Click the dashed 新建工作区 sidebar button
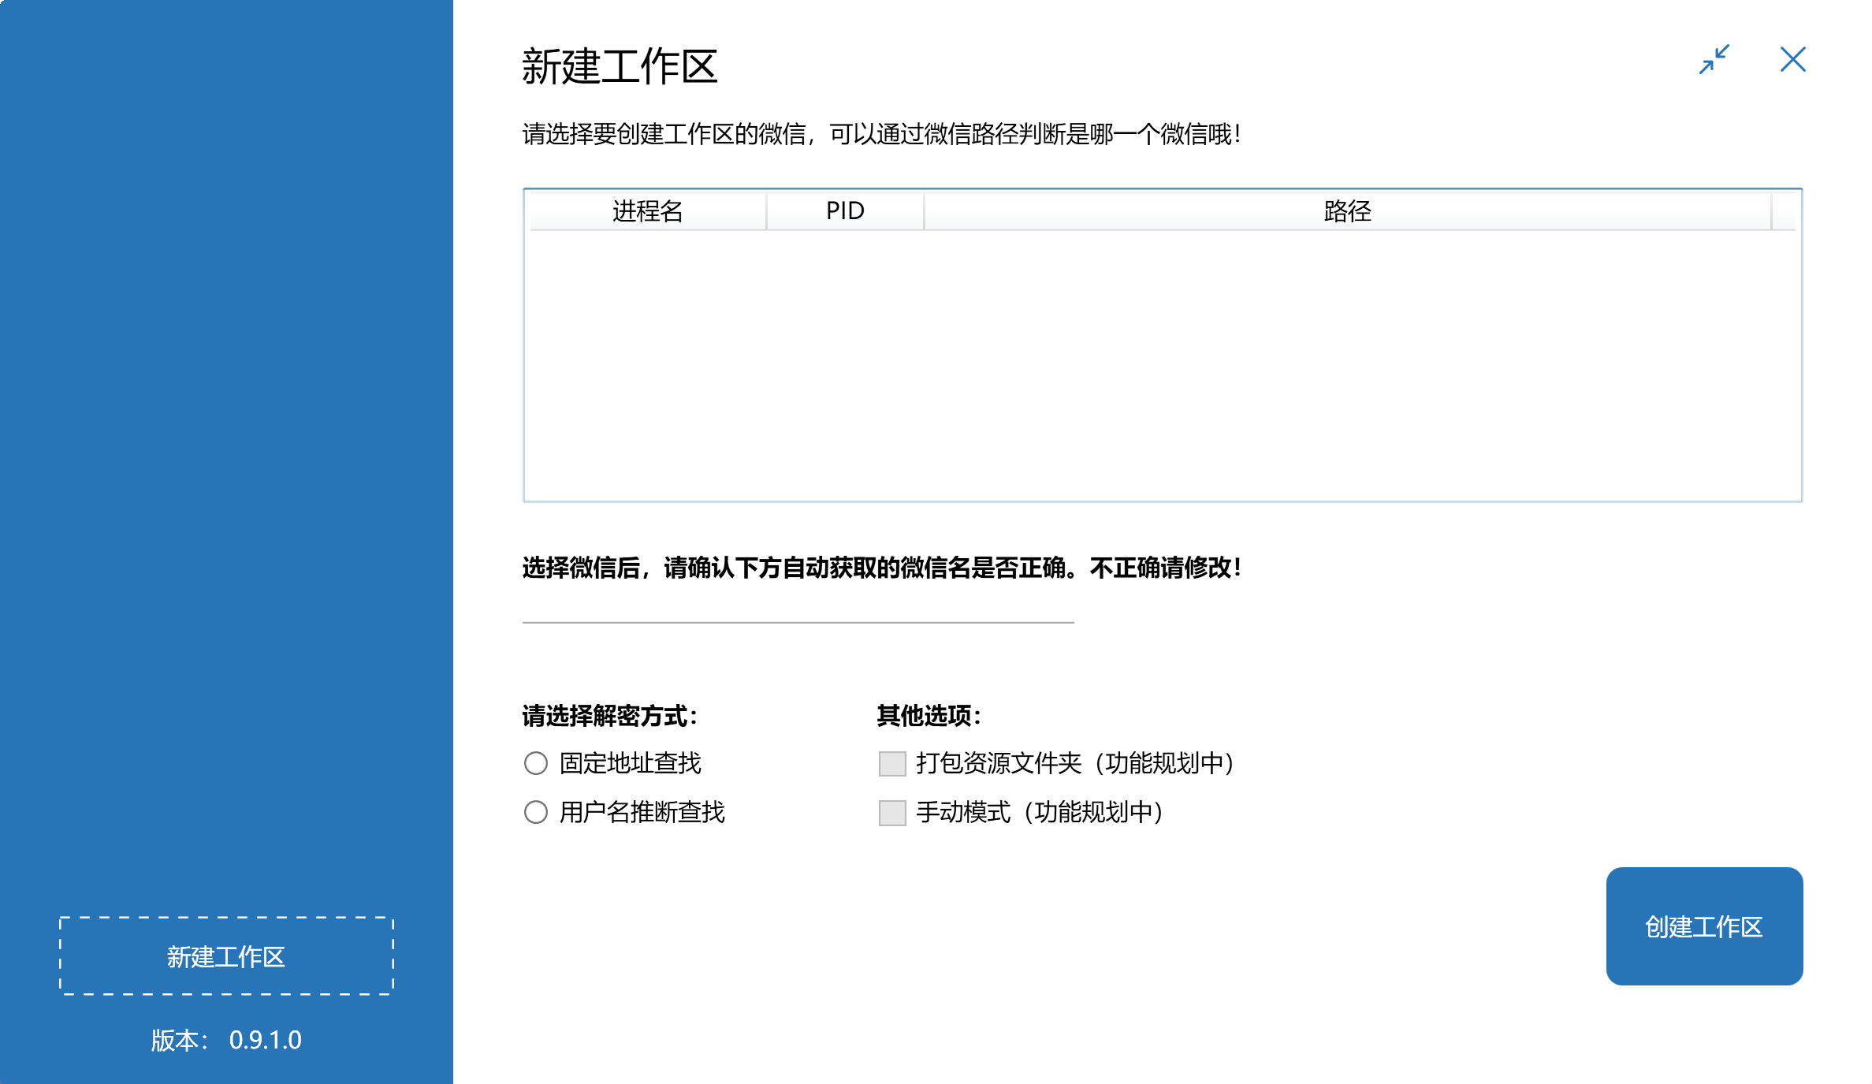The image size is (1872, 1084). (x=226, y=956)
